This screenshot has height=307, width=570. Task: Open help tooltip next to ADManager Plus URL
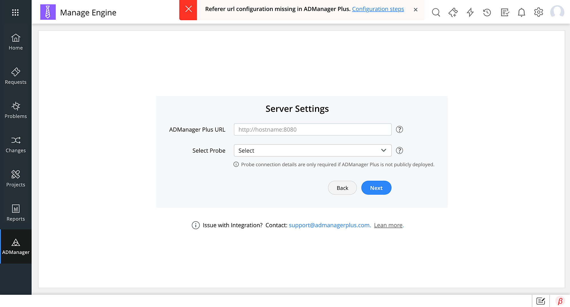pyautogui.click(x=399, y=129)
